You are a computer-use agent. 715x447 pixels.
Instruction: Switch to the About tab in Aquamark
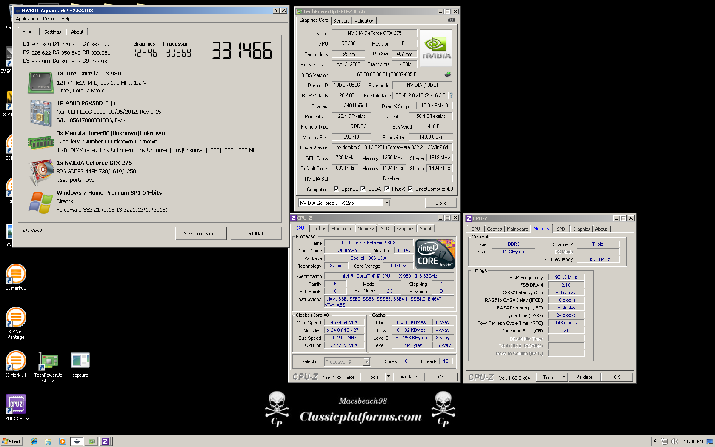[77, 32]
